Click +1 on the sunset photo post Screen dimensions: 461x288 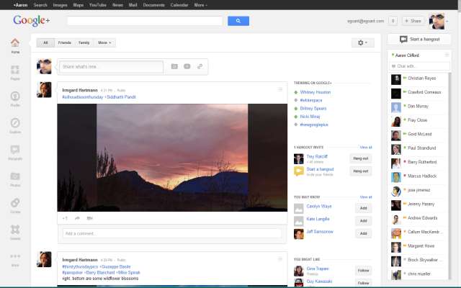coord(65,218)
